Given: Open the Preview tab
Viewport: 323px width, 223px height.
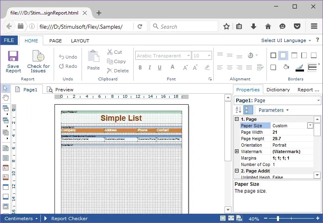Looking at the screenshot, I should pyautogui.click(x=60, y=89).
